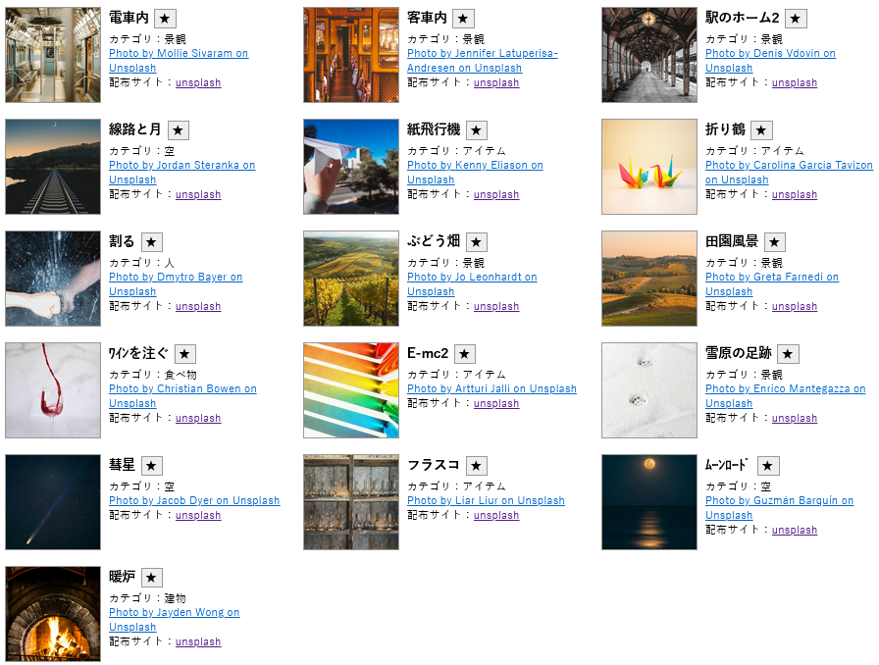Favorite the 客車内 photo with its star

(x=464, y=19)
